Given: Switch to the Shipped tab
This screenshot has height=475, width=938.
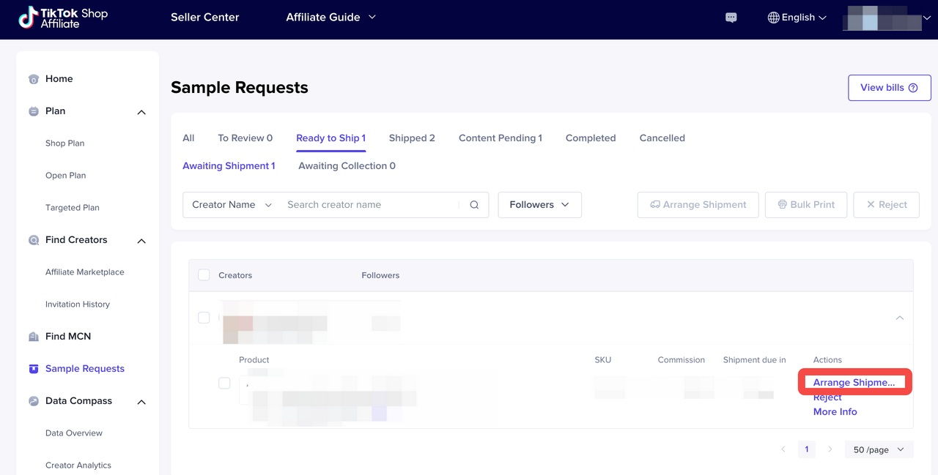Looking at the screenshot, I should point(412,138).
